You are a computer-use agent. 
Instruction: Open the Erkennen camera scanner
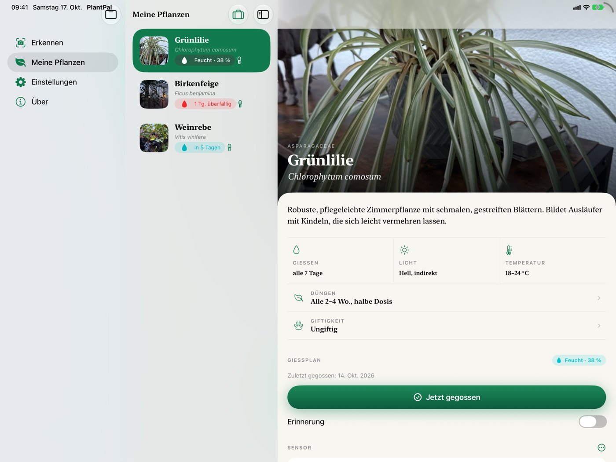[63, 43]
